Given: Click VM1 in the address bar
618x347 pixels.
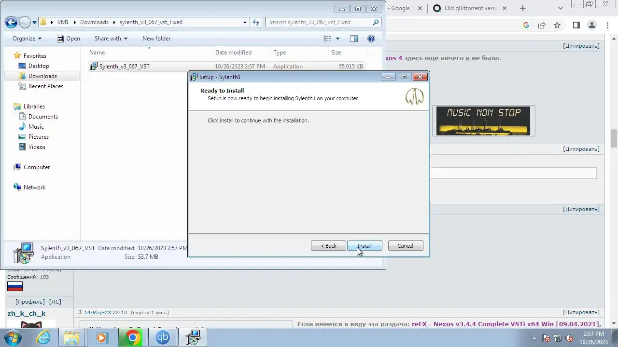Looking at the screenshot, I should pyautogui.click(x=63, y=22).
